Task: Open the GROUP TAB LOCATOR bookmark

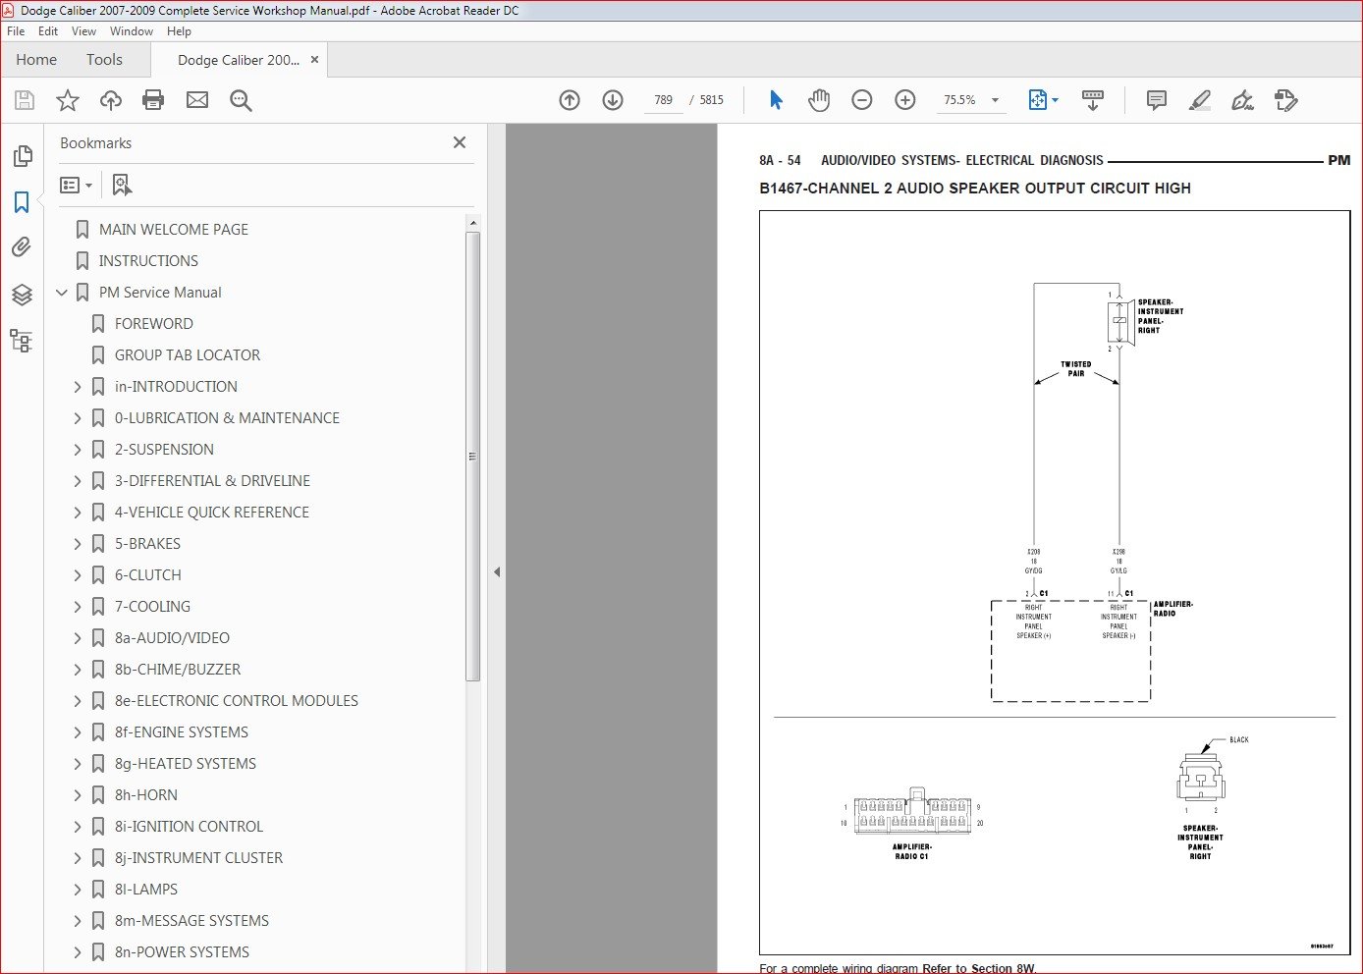Action: (188, 355)
